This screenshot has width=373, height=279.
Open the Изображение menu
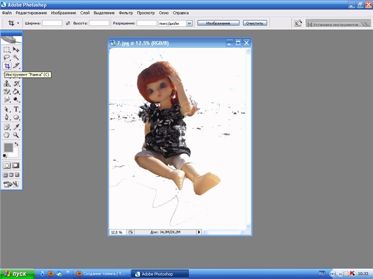(x=62, y=12)
